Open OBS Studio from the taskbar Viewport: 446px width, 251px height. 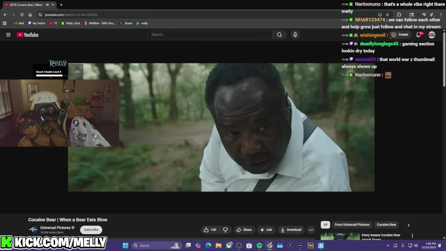pyautogui.click(x=239, y=245)
